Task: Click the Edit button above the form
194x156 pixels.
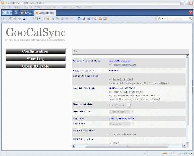Action: click(75, 51)
